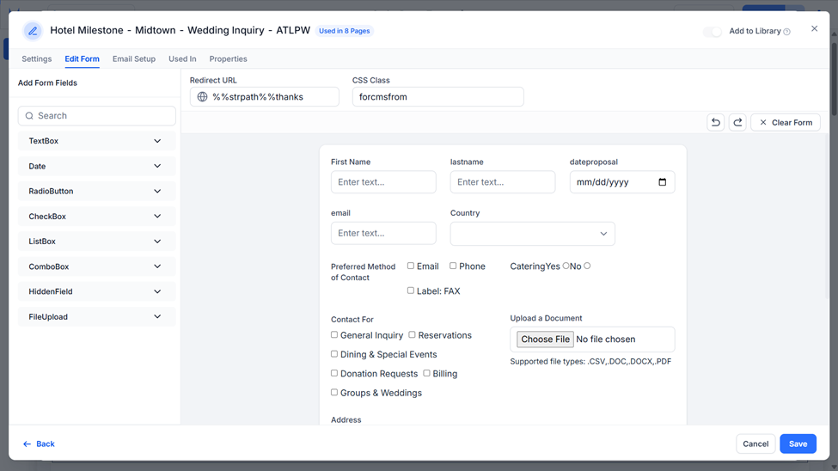Open the Email Setup tab
Screen dimensions: 838x471
(x=133, y=58)
